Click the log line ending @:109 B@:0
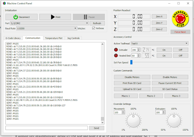This screenshot has width=194, height=137. point(35,92)
